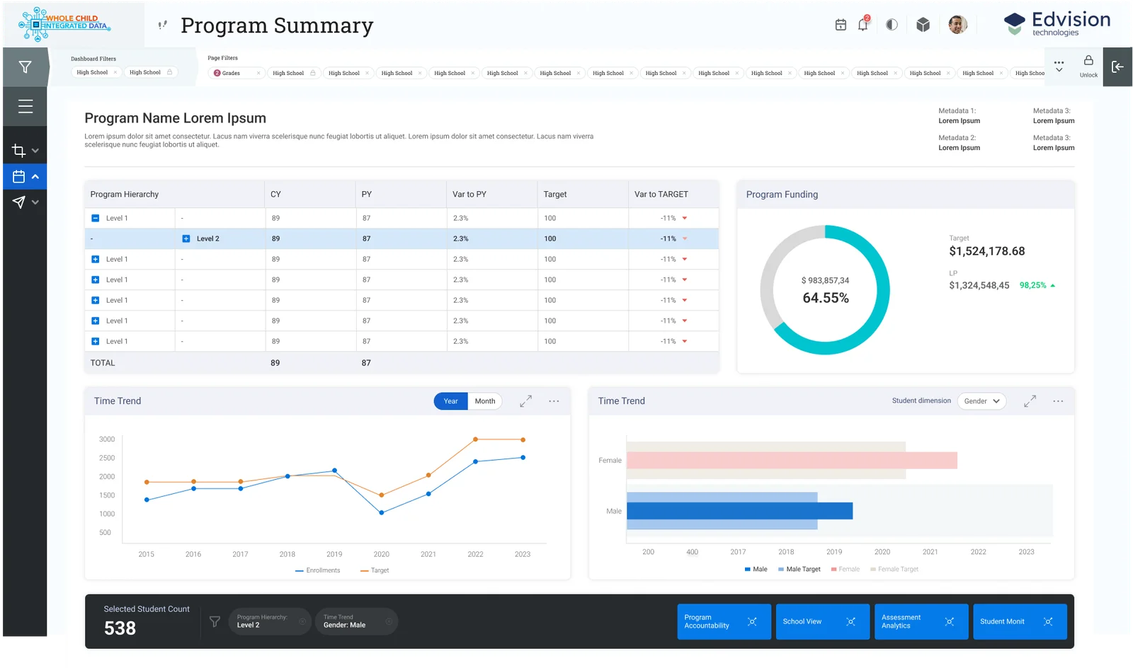Open Assessment Analytics view

[921, 621]
